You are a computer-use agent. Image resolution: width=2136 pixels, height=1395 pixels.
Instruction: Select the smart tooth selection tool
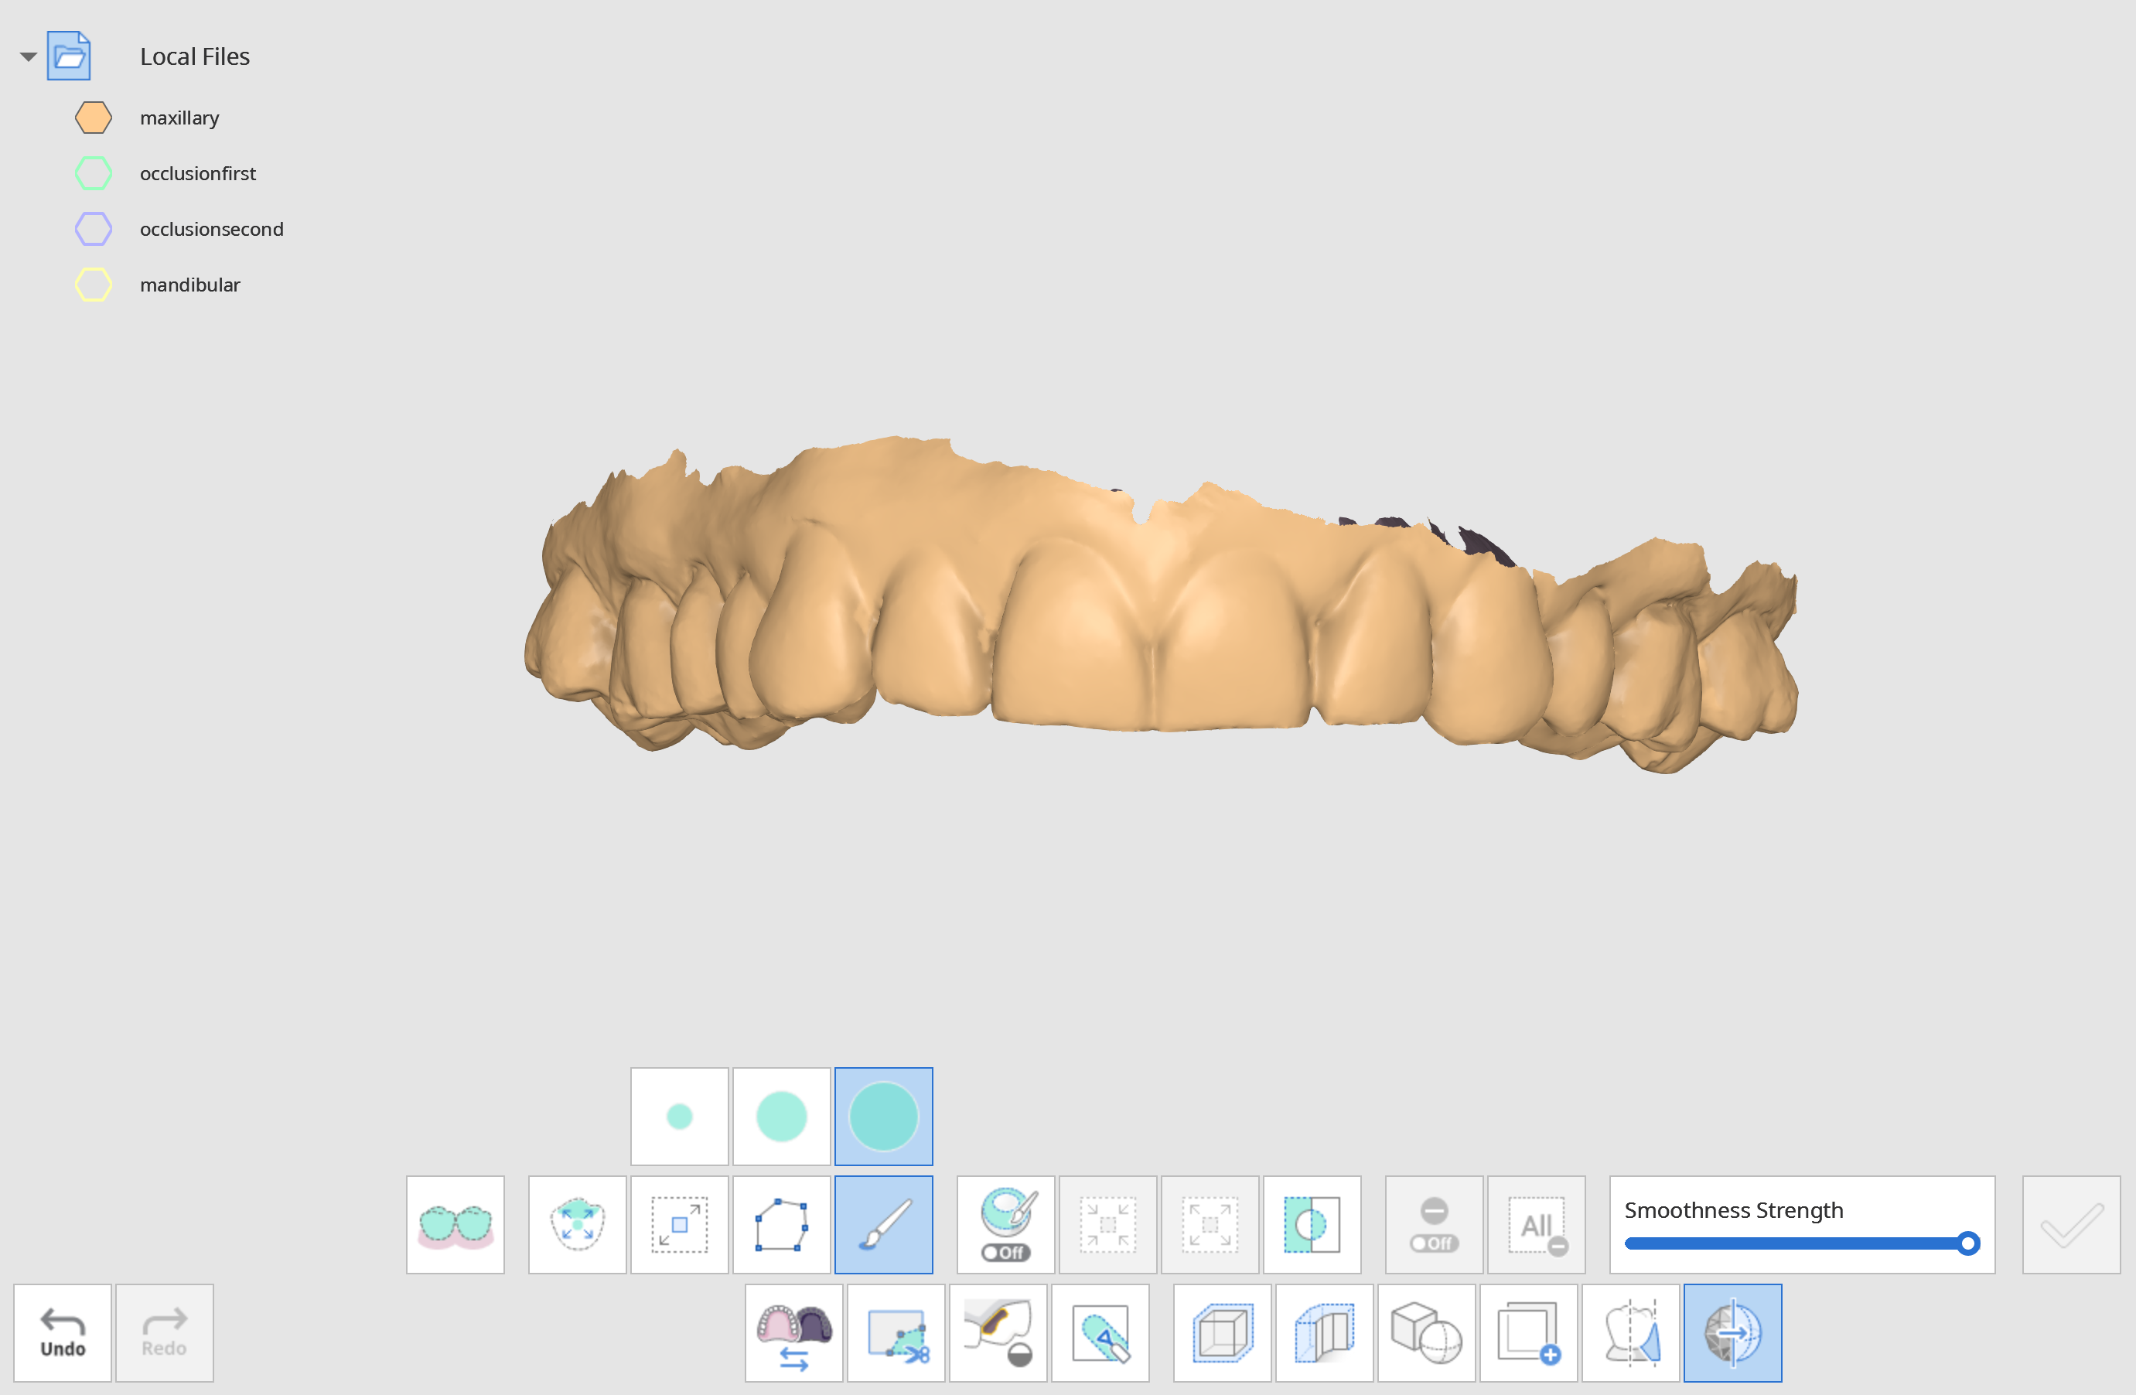click(577, 1224)
